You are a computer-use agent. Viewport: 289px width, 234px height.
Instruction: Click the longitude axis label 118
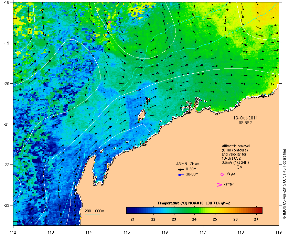[x=241, y=232]
